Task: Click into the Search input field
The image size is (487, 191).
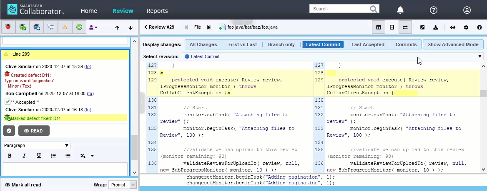Action: click(338, 9)
